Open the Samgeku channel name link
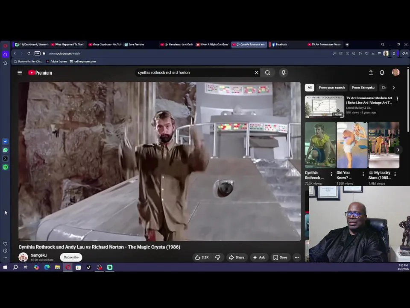The image size is (410, 308). tap(39, 255)
